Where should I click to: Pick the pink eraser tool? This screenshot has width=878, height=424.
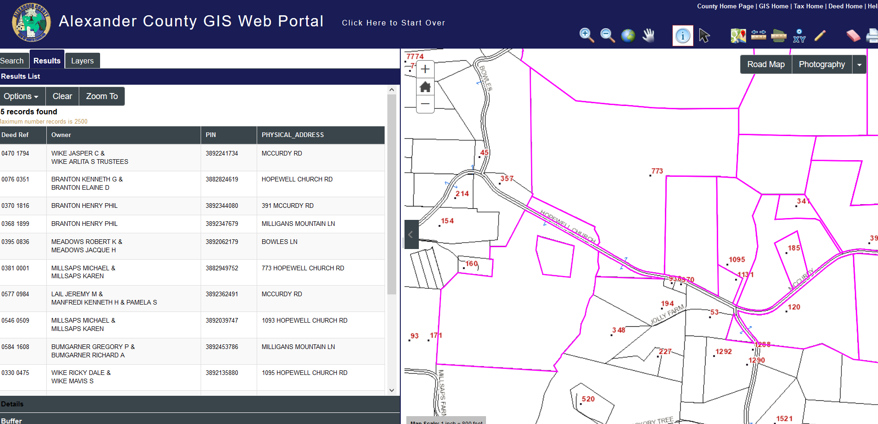tap(853, 36)
